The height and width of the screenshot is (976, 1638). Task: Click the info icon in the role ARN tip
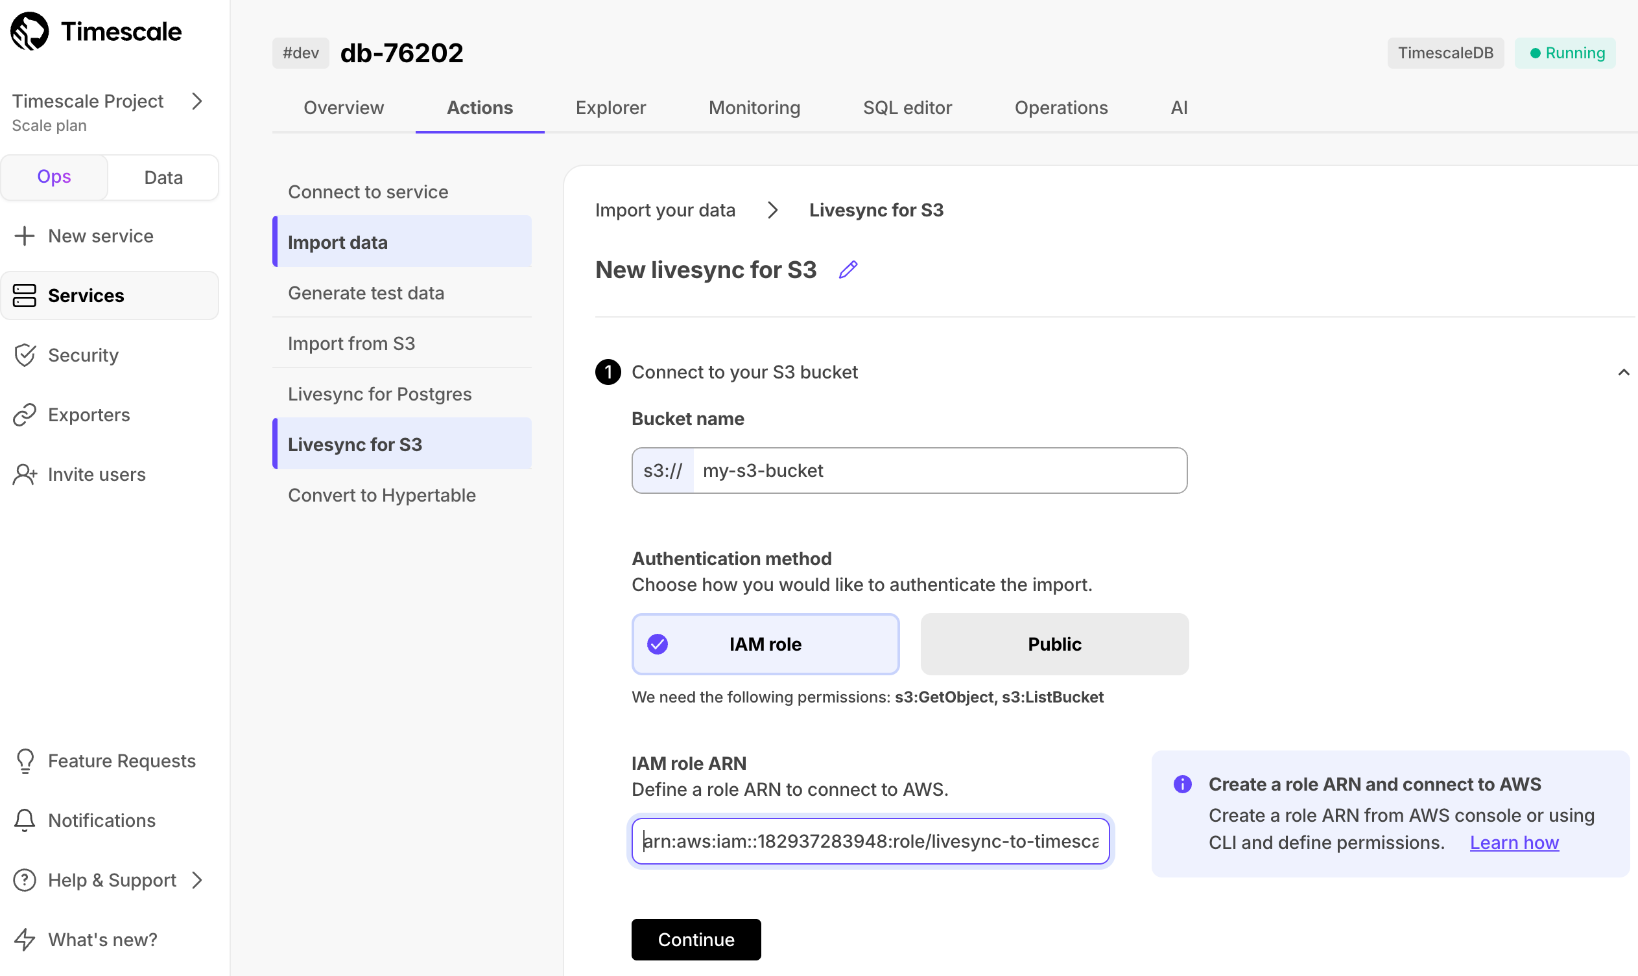1183,784
